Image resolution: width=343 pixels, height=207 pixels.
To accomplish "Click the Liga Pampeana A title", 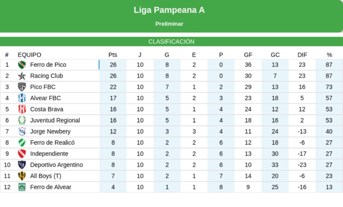I will coord(169,10).
